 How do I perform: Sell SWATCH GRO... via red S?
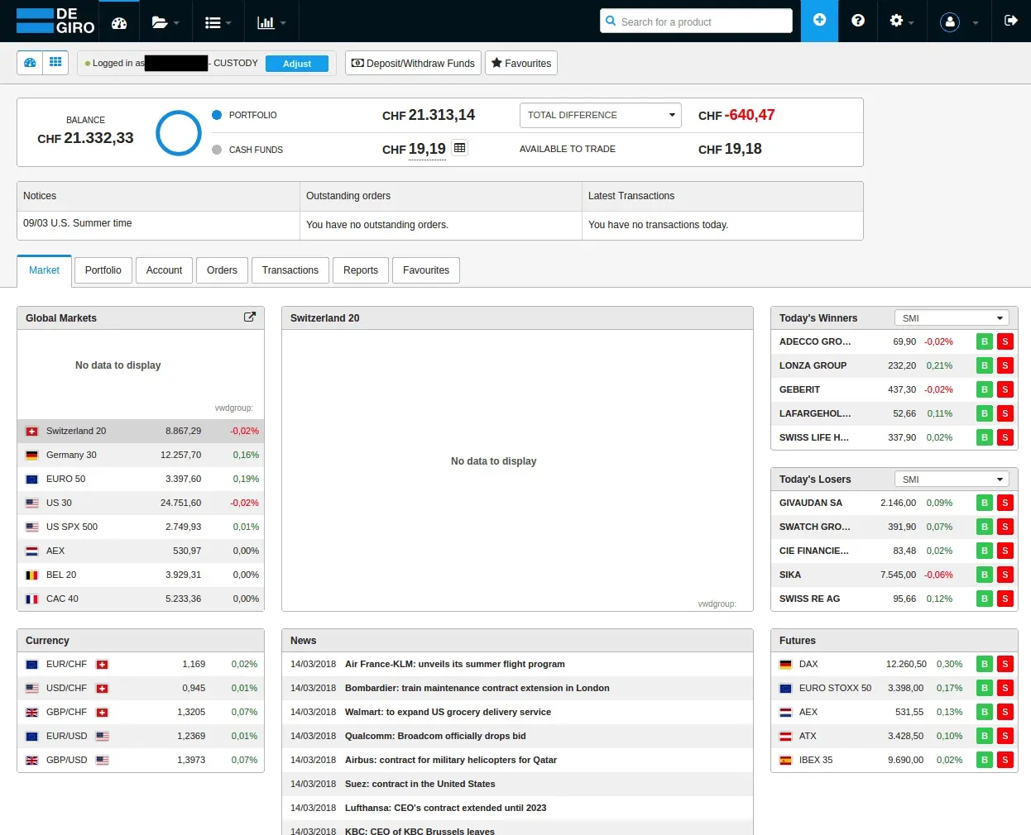click(x=1005, y=527)
